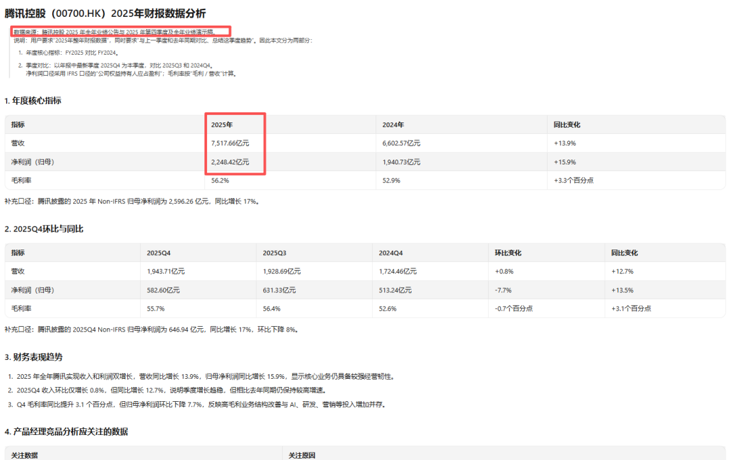Click 毛利率 row label in annual table
This screenshot has height=460, width=731.
(21, 181)
